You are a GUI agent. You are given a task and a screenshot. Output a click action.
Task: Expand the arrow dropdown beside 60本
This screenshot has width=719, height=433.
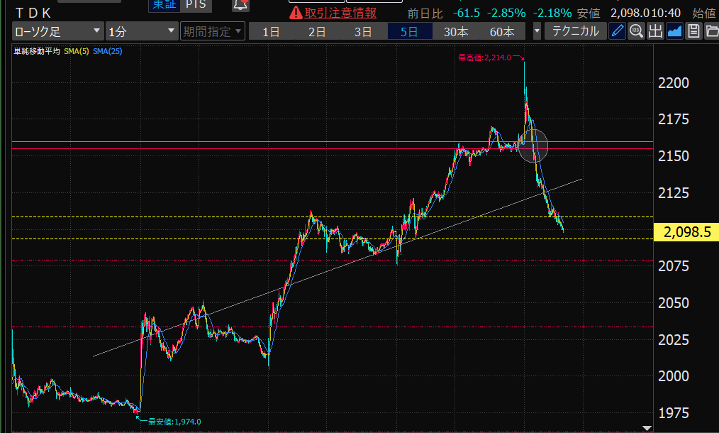coord(537,31)
